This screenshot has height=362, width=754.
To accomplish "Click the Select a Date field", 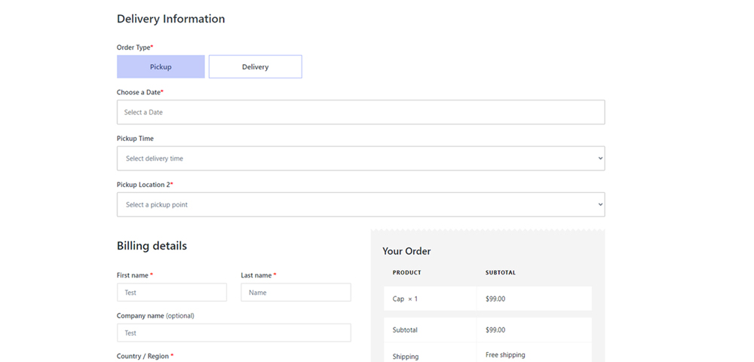I will [360, 112].
